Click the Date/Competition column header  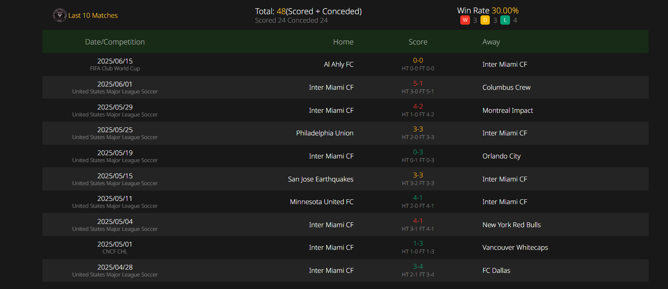(x=115, y=42)
